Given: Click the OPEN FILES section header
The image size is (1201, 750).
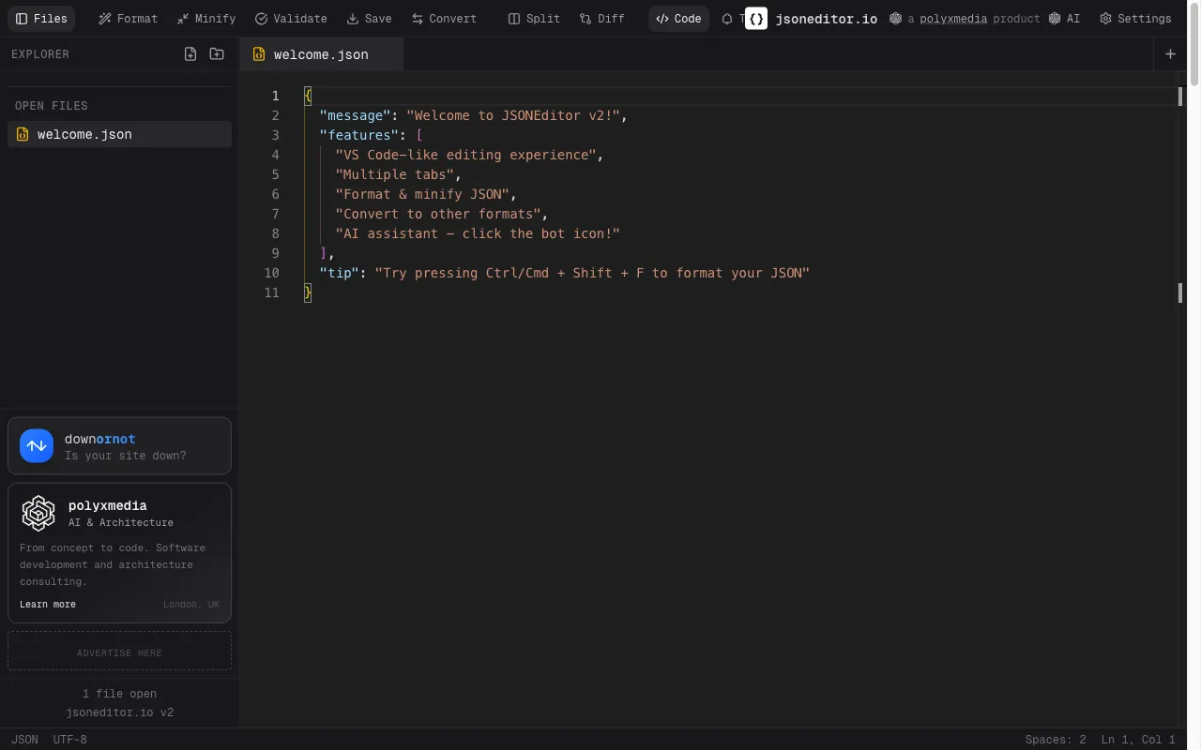Looking at the screenshot, I should click(x=52, y=106).
